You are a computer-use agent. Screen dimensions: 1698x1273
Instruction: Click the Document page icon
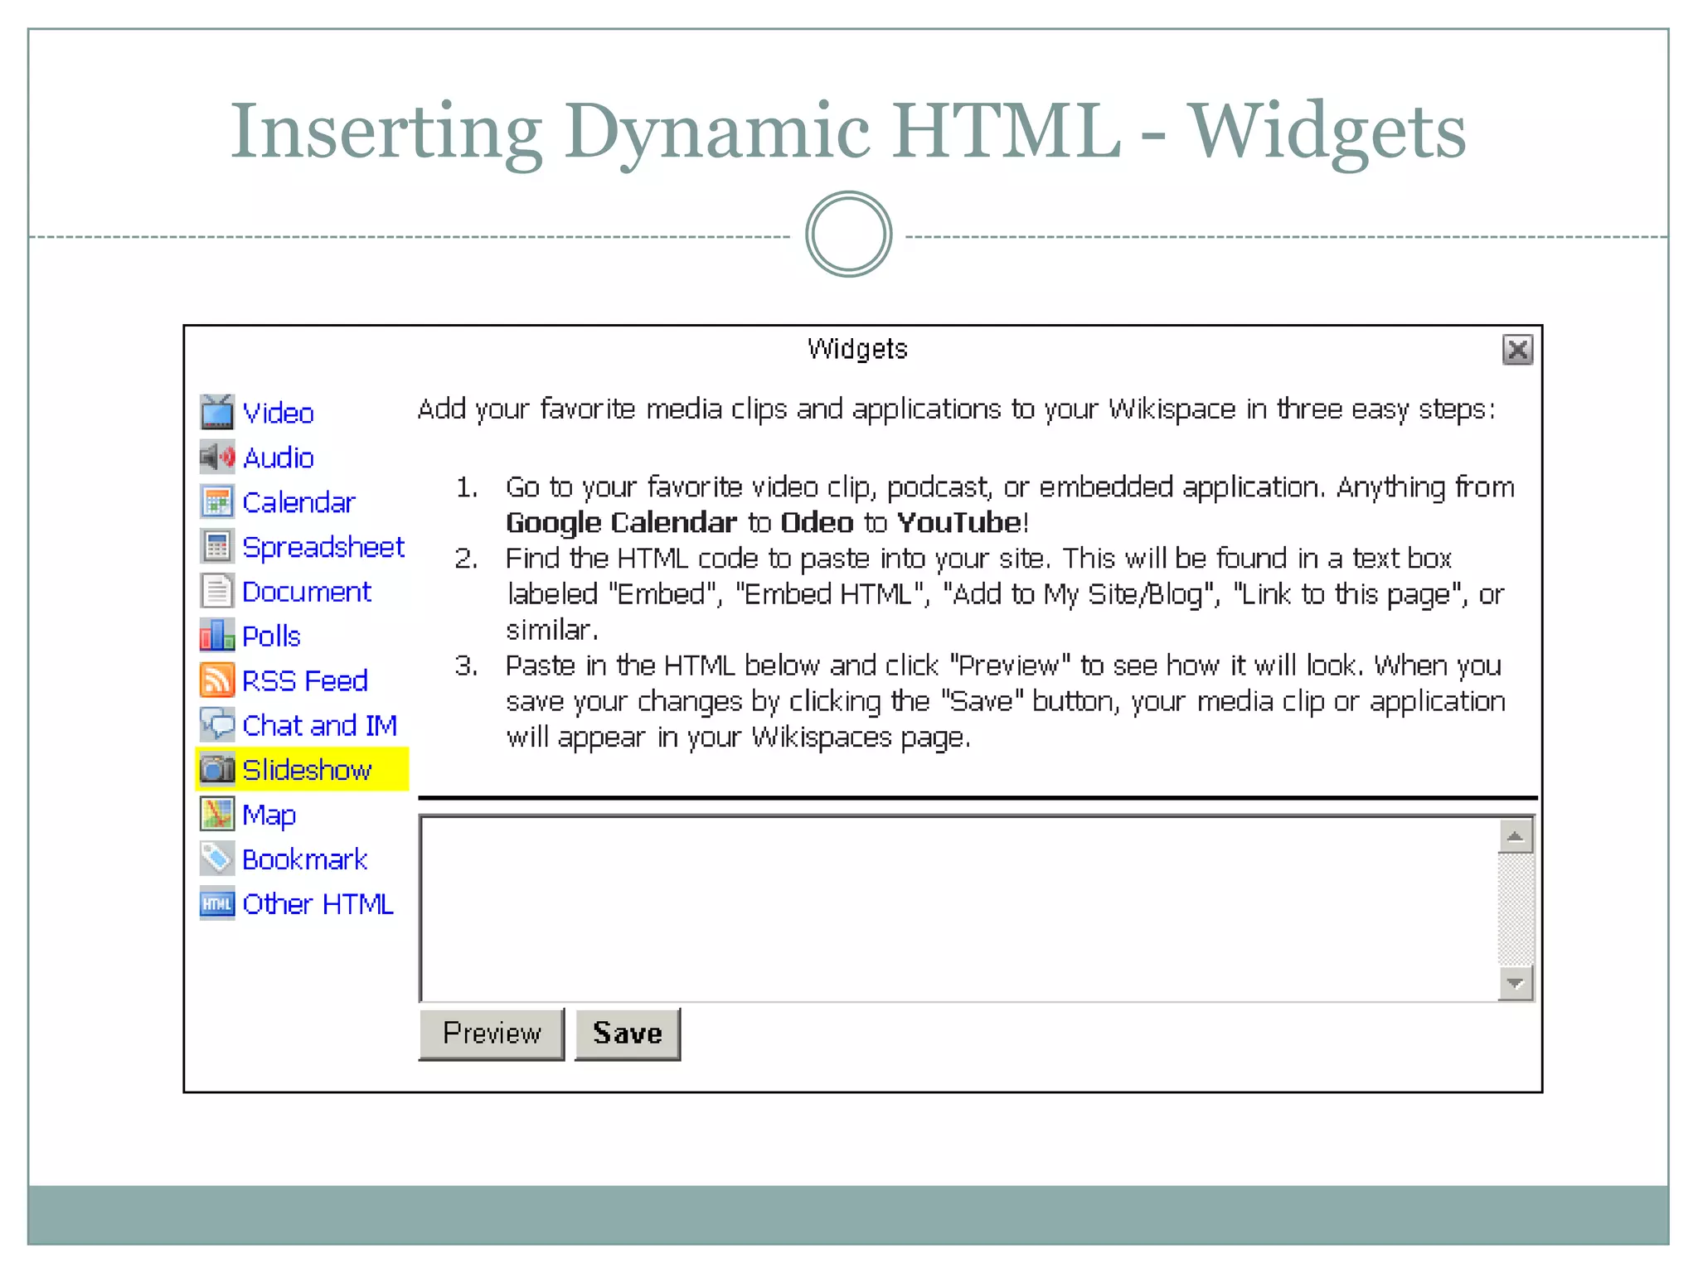pyautogui.click(x=217, y=591)
